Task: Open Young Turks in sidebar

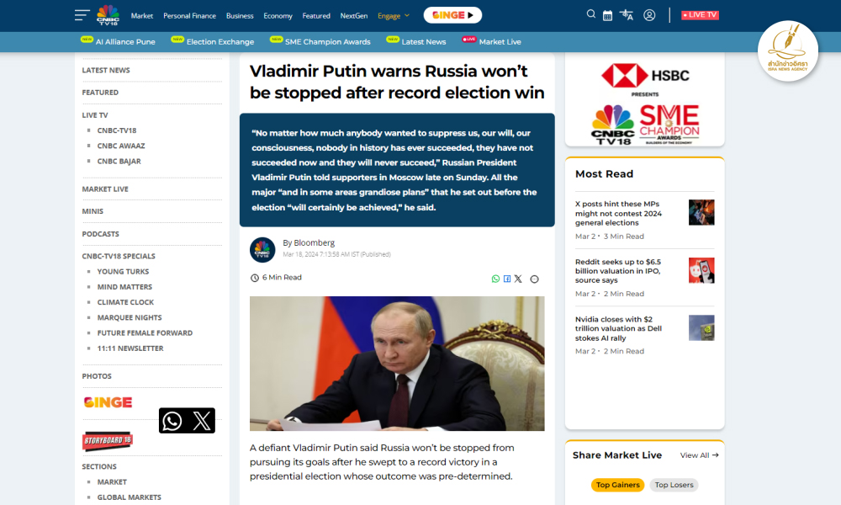Action: pyautogui.click(x=123, y=272)
